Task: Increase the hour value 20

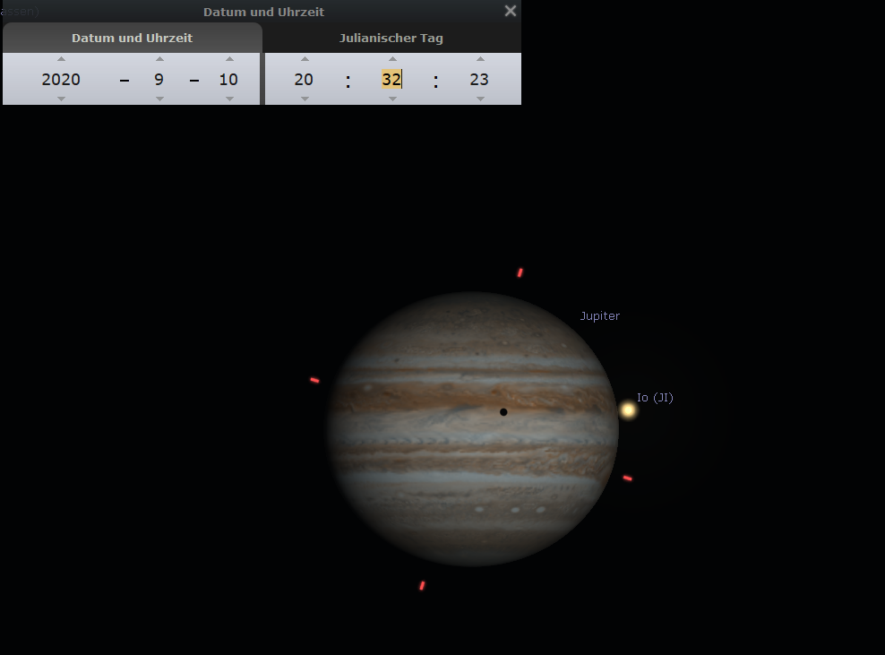Action: (305, 59)
